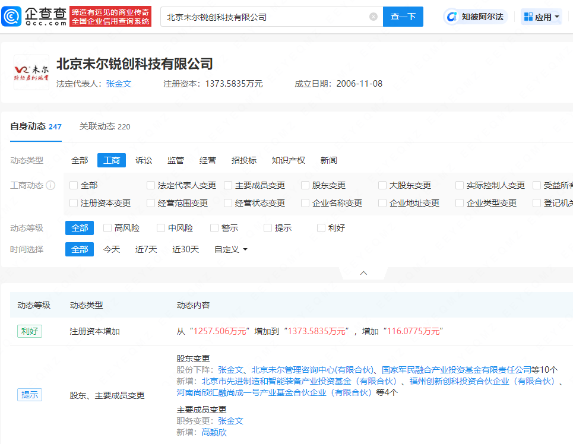
Task: Select 招投标 dynamic type
Action: coord(244,160)
